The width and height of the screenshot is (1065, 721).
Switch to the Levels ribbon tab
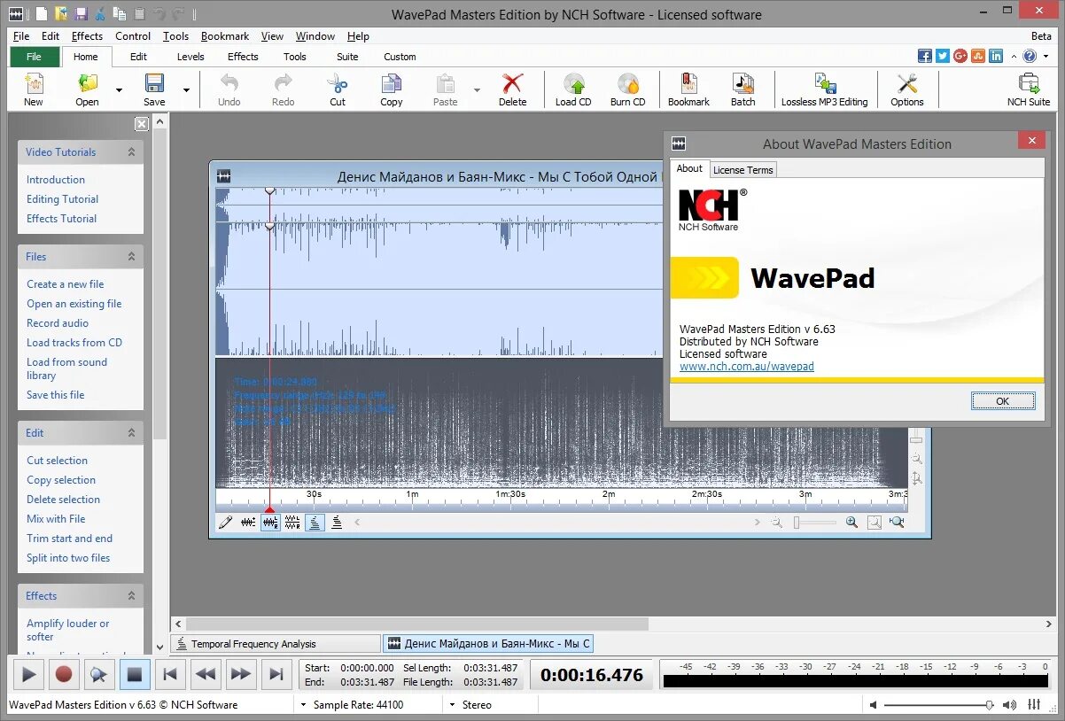(x=190, y=57)
